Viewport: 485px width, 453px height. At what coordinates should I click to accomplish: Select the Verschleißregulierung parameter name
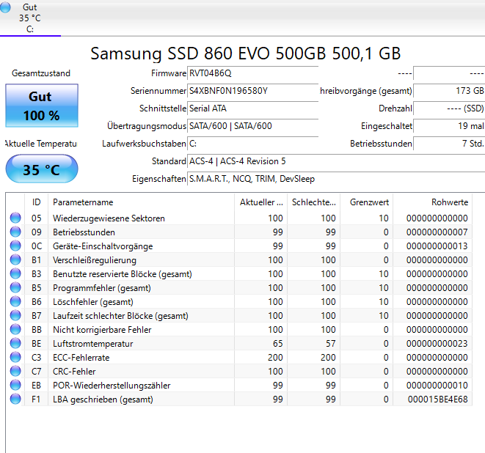tap(95, 260)
